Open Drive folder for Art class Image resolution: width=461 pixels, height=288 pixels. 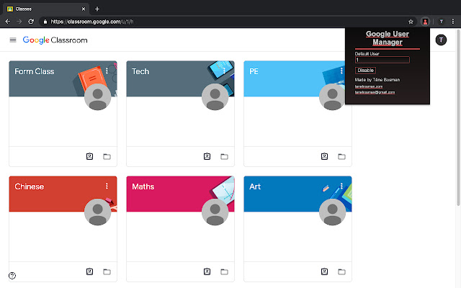pyautogui.click(x=341, y=271)
